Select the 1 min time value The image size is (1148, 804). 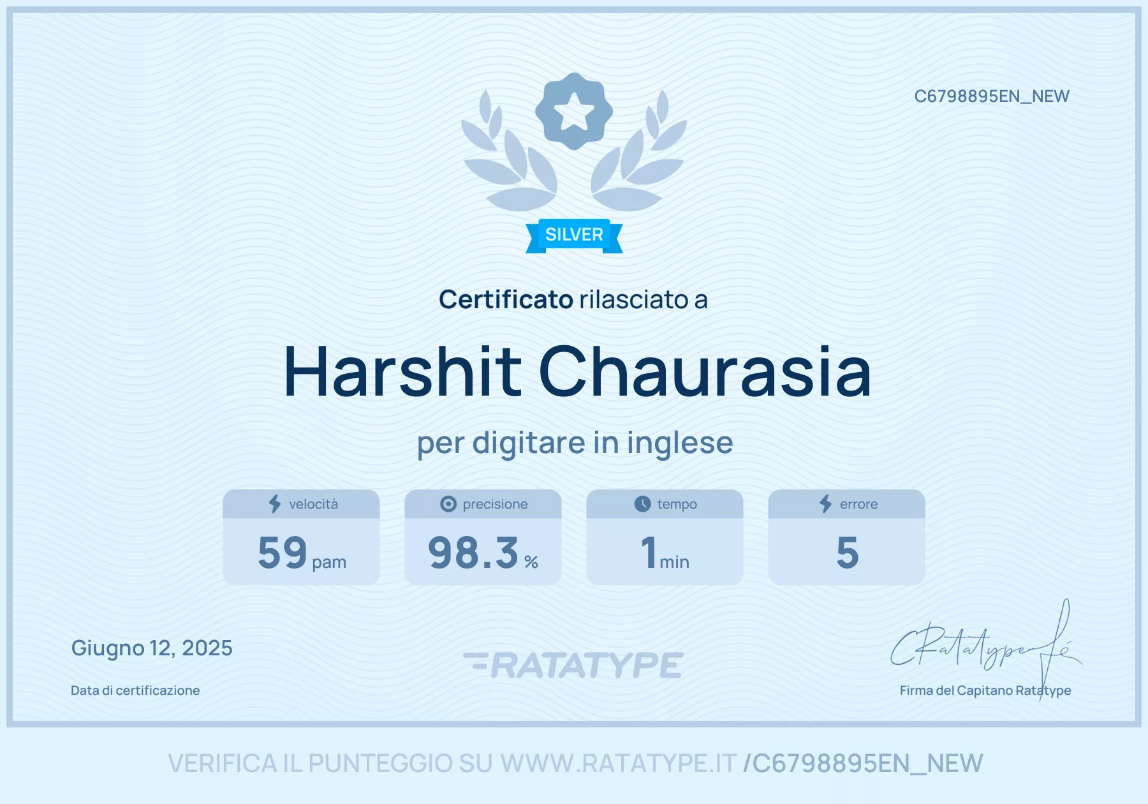click(665, 553)
